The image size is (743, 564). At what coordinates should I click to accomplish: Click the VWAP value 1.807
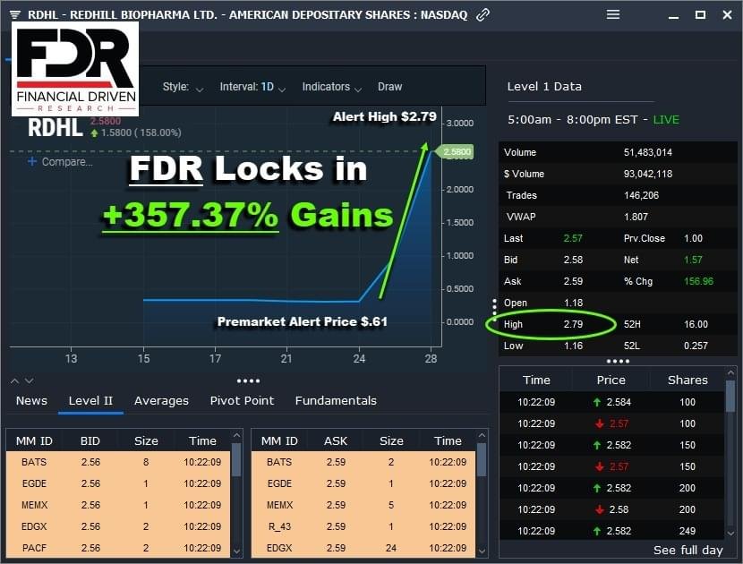tap(636, 217)
